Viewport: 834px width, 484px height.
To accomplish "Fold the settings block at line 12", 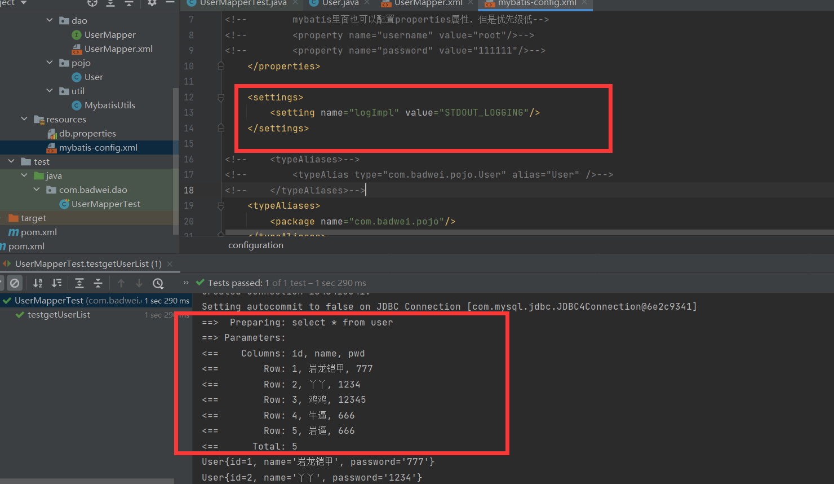I will point(221,98).
